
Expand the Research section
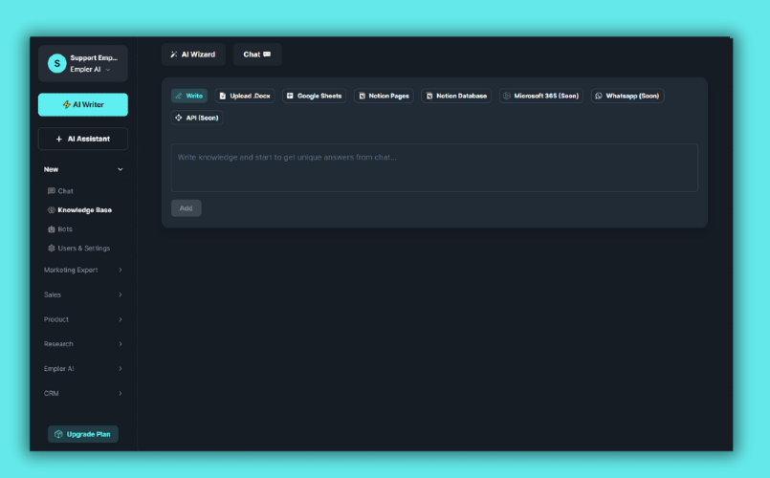(x=82, y=344)
